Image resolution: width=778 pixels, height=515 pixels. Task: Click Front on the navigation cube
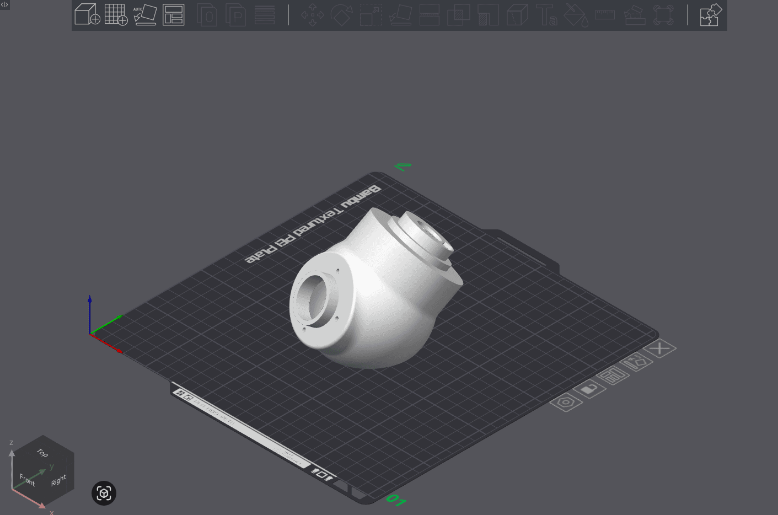point(26,479)
